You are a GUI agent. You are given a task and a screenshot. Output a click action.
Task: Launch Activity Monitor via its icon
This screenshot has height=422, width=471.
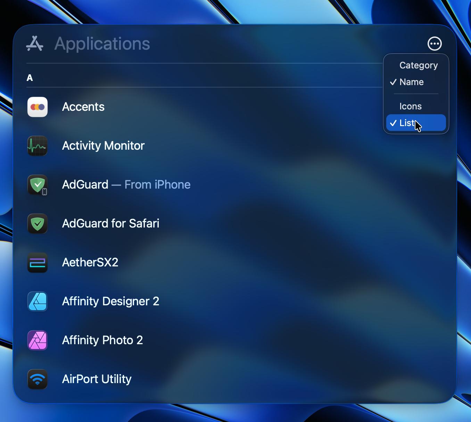point(37,146)
